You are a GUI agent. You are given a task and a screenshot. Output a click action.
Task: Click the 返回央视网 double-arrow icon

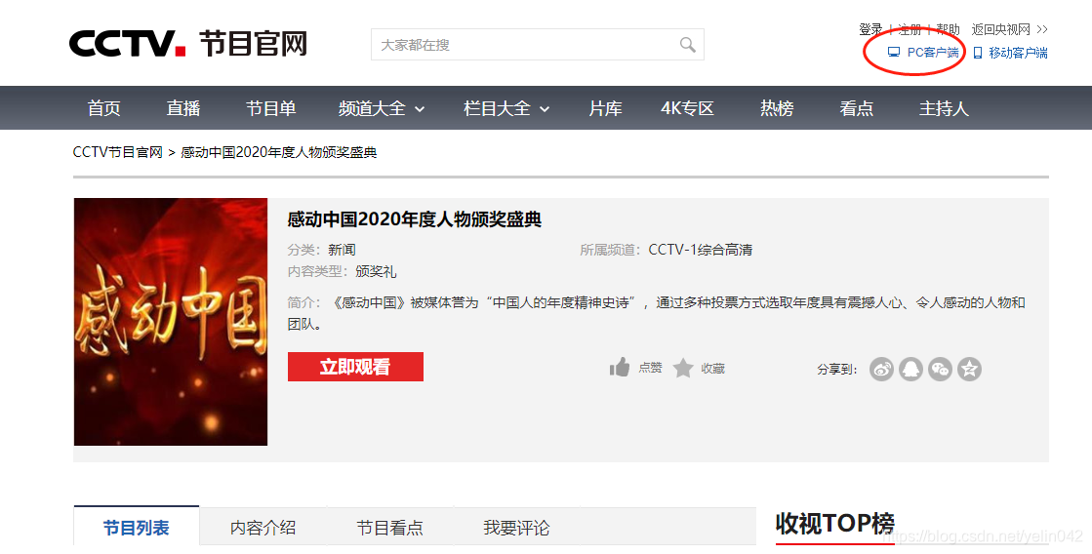tap(1042, 29)
